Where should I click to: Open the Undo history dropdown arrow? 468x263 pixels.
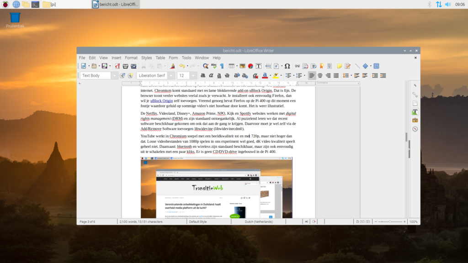click(187, 66)
